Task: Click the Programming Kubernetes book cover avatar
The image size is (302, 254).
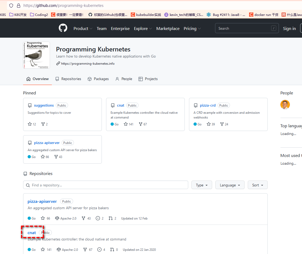Action: click(x=36, y=55)
